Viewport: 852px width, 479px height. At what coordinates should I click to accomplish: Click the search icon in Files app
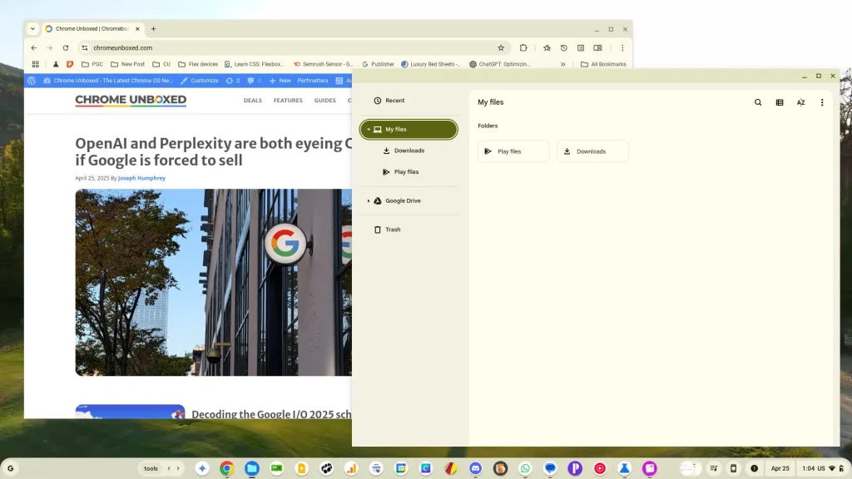pyautogui.click(x=758, y=102)
